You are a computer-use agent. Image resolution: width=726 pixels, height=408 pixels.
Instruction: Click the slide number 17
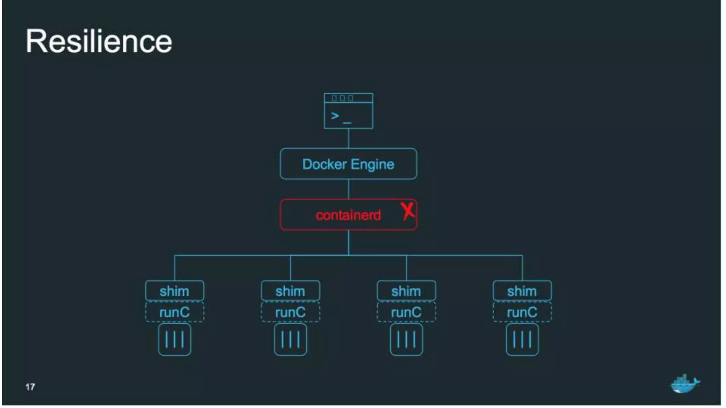(30, 387)
